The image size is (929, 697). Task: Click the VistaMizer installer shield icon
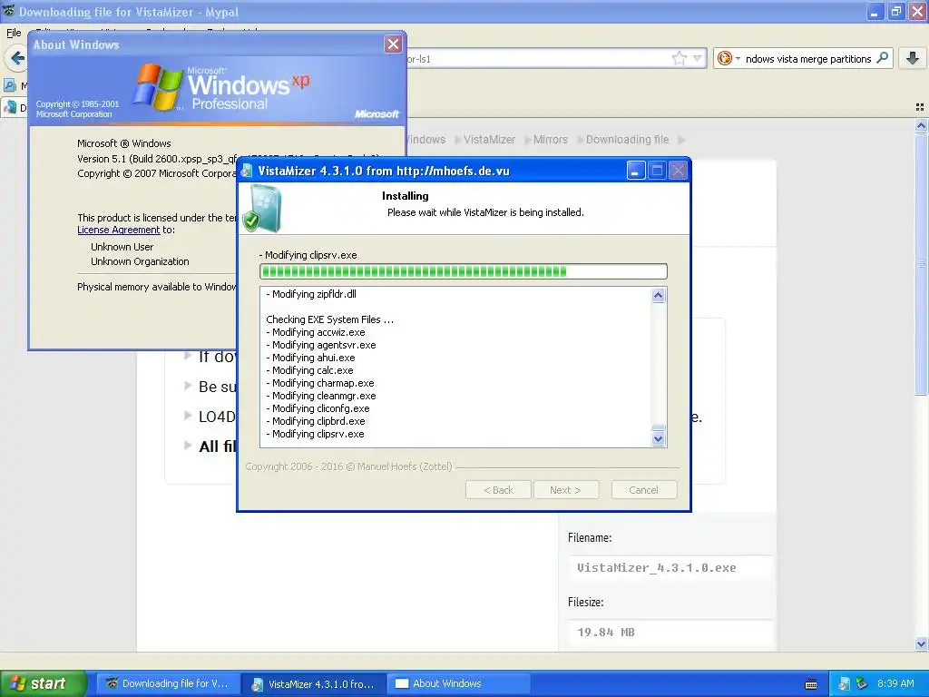click(x=264, y=208)
